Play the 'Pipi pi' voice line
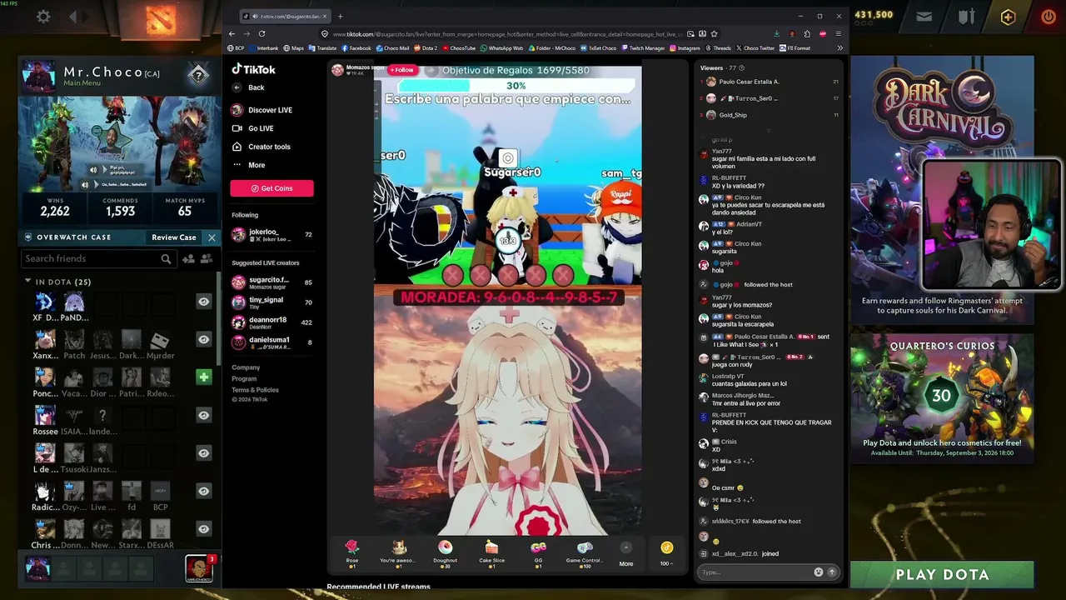 [93, 170]
